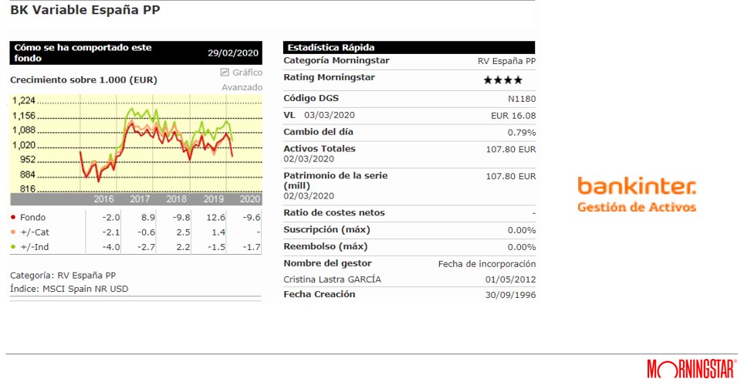751x386 pixels.
Task: Click the Gráfico chart icon
Action: pyautogui.click(x=225, y=73)
